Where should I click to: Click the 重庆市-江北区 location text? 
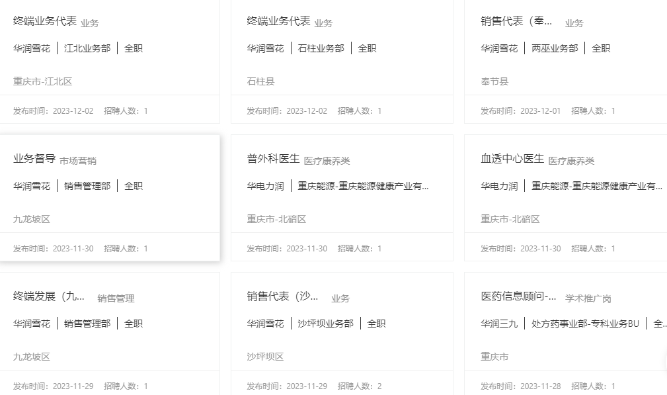(x=42, y=81)
